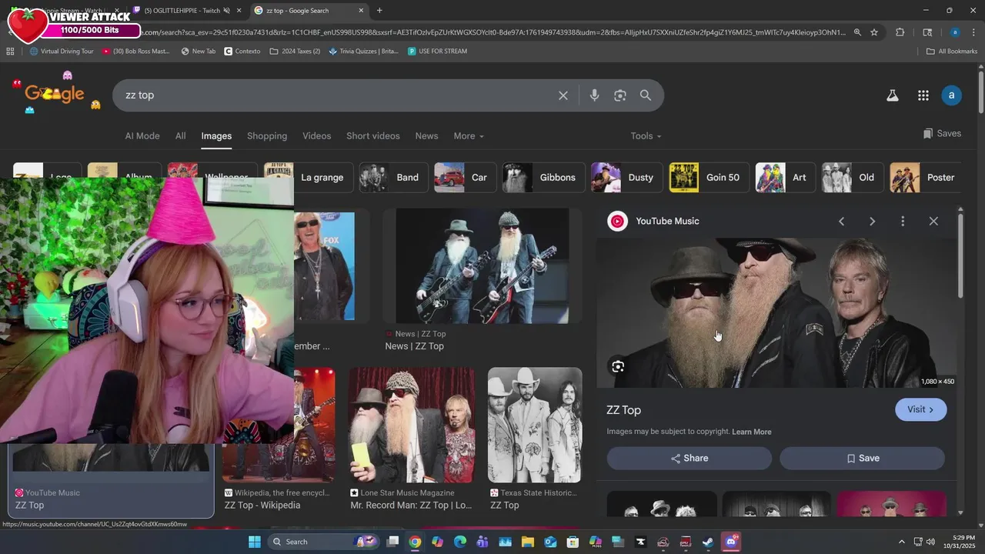Start a voice search with microphone icon
The image size is (985, 554).
pos(594,95)
